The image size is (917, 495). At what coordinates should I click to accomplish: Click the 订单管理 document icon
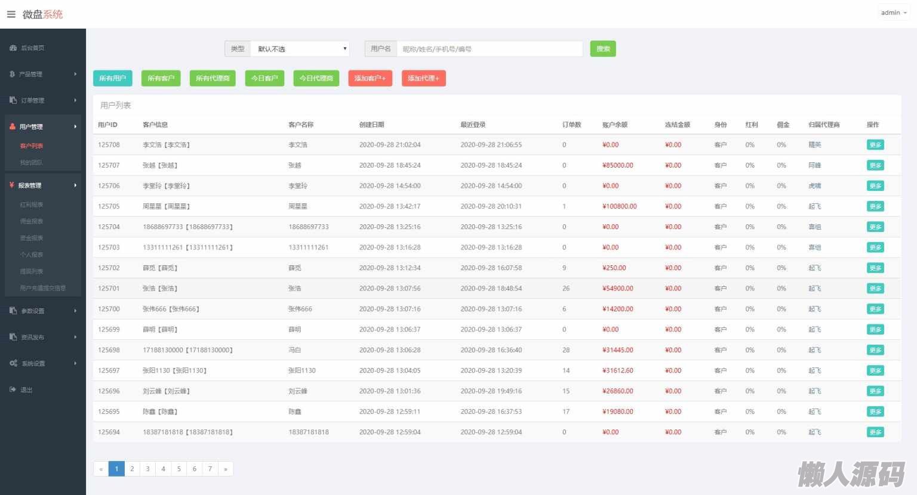click(13, 100)
